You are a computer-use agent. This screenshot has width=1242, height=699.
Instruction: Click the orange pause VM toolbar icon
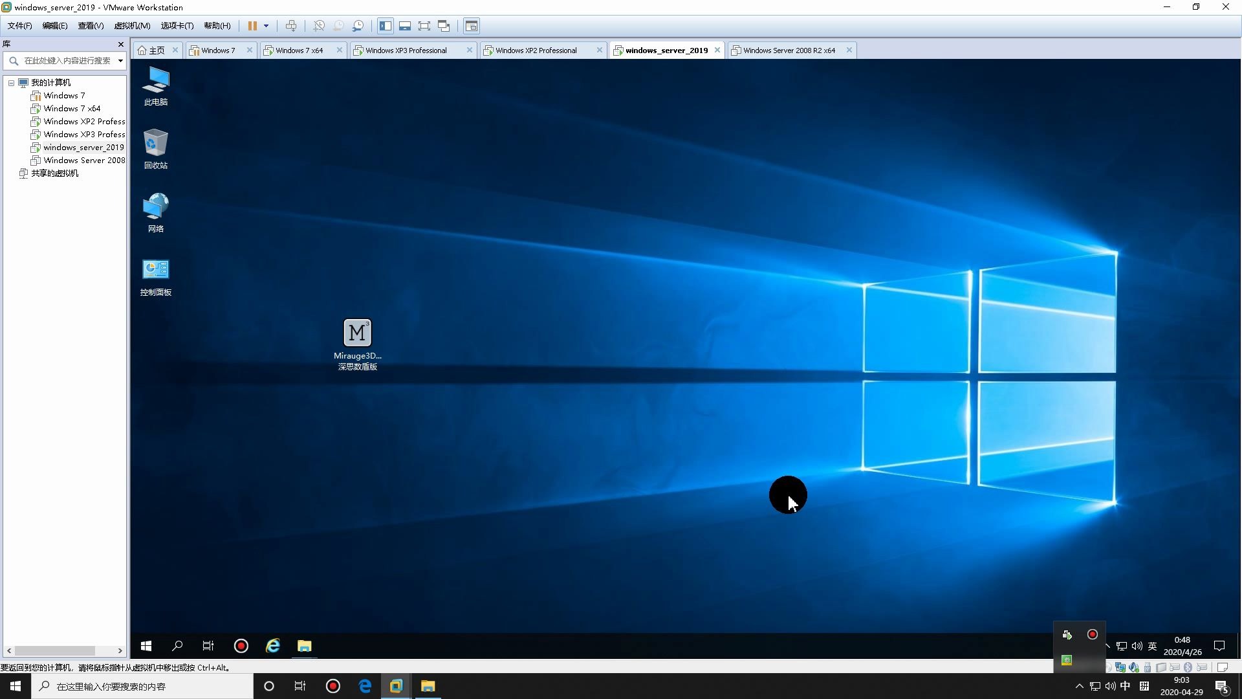[252, 26]
